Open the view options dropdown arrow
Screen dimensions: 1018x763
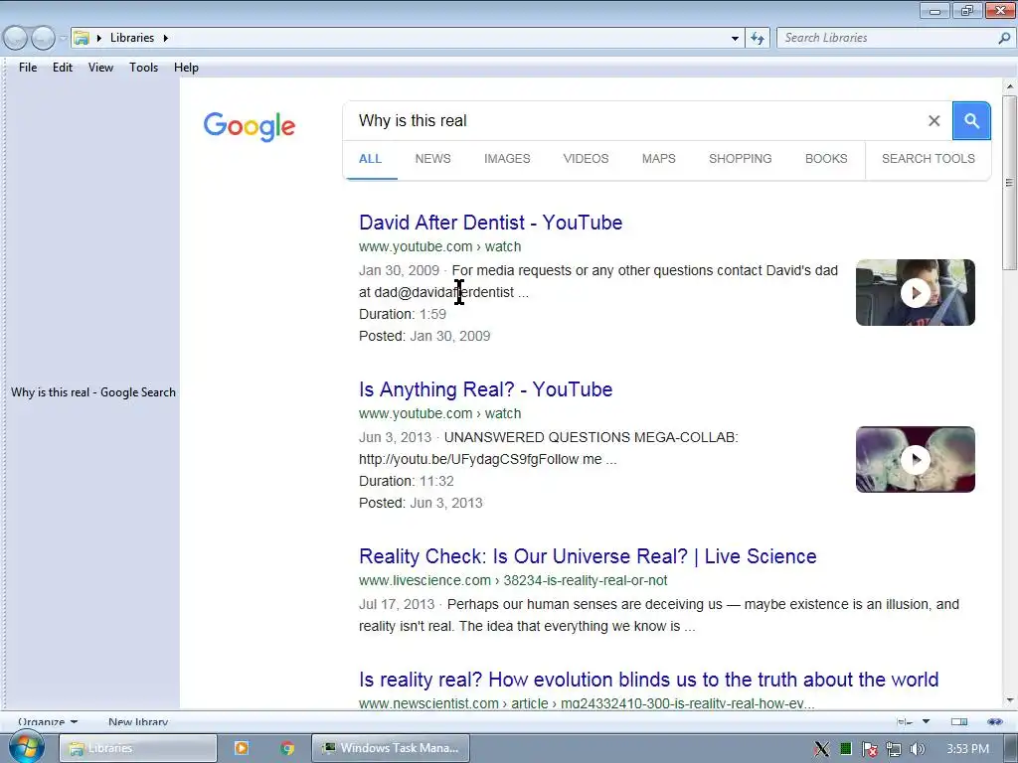[x=926, y=721]
